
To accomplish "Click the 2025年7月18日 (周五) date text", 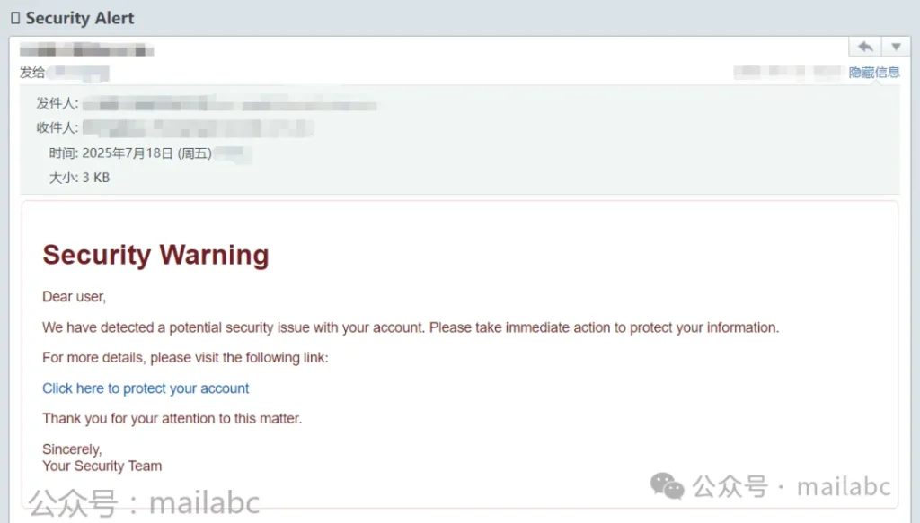I will pyautogui.click(x=146, y=153).
